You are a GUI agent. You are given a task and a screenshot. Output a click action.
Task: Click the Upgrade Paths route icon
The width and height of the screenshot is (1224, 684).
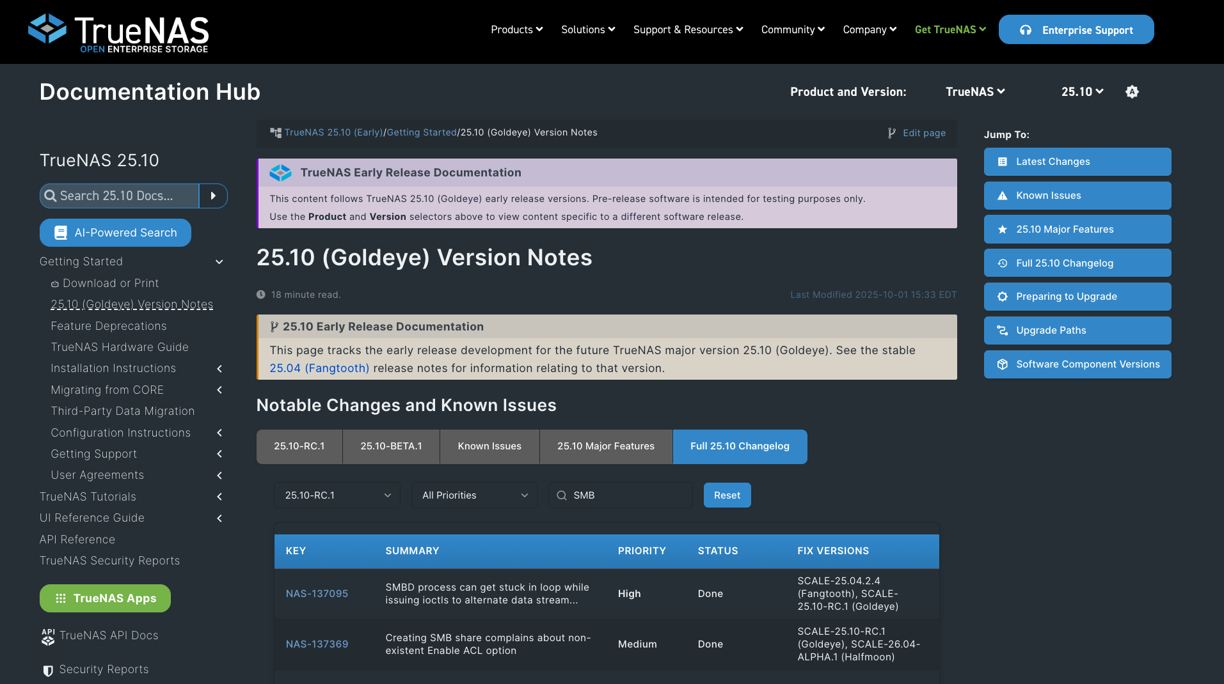coord(1003,330)
